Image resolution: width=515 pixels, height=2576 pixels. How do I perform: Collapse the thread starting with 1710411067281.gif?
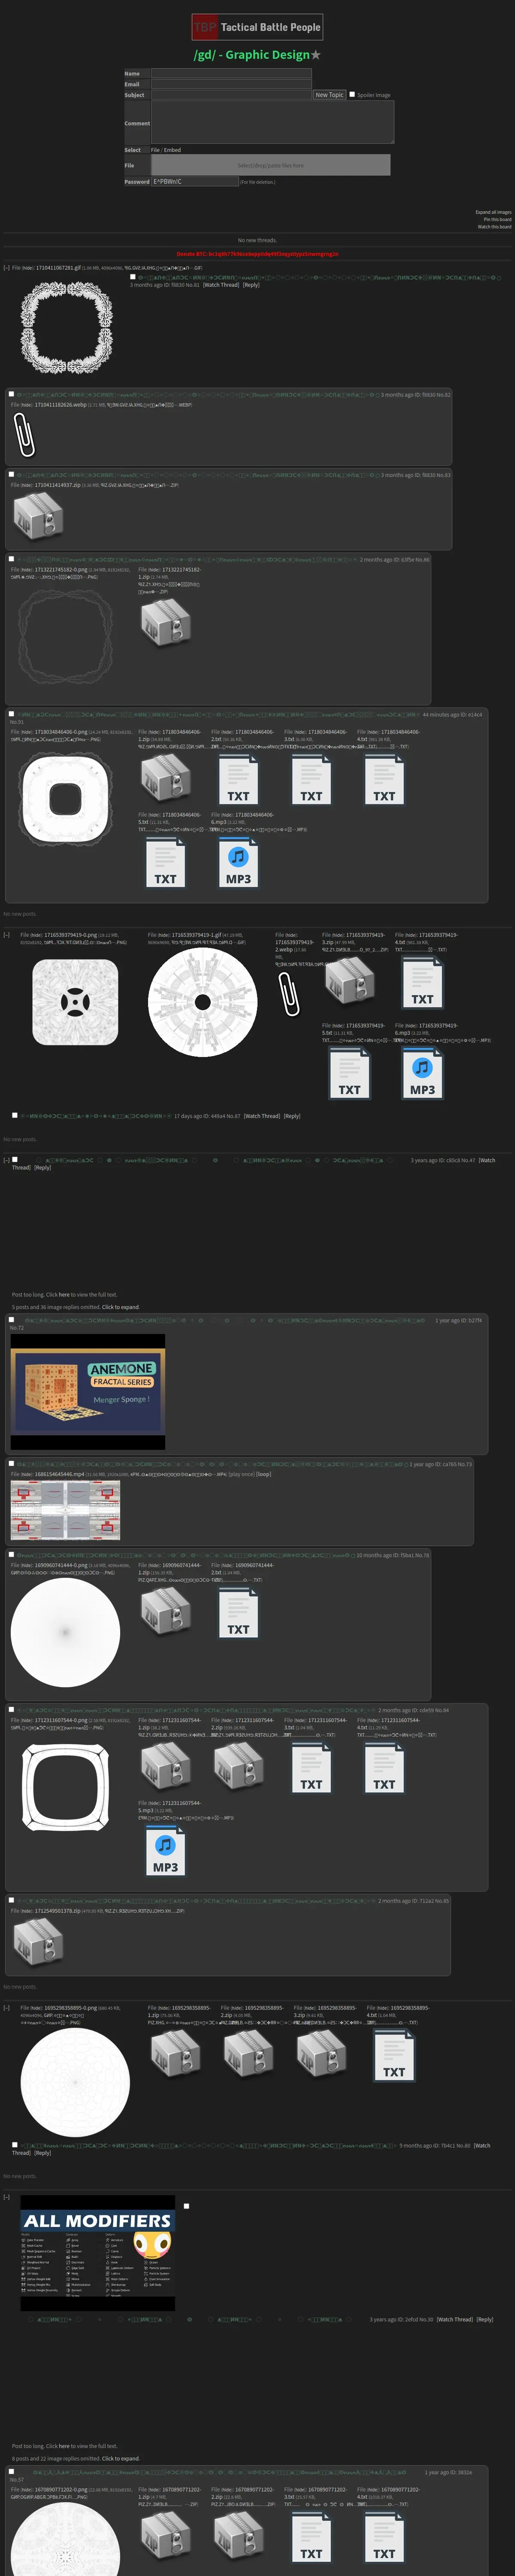click(7, 268)
